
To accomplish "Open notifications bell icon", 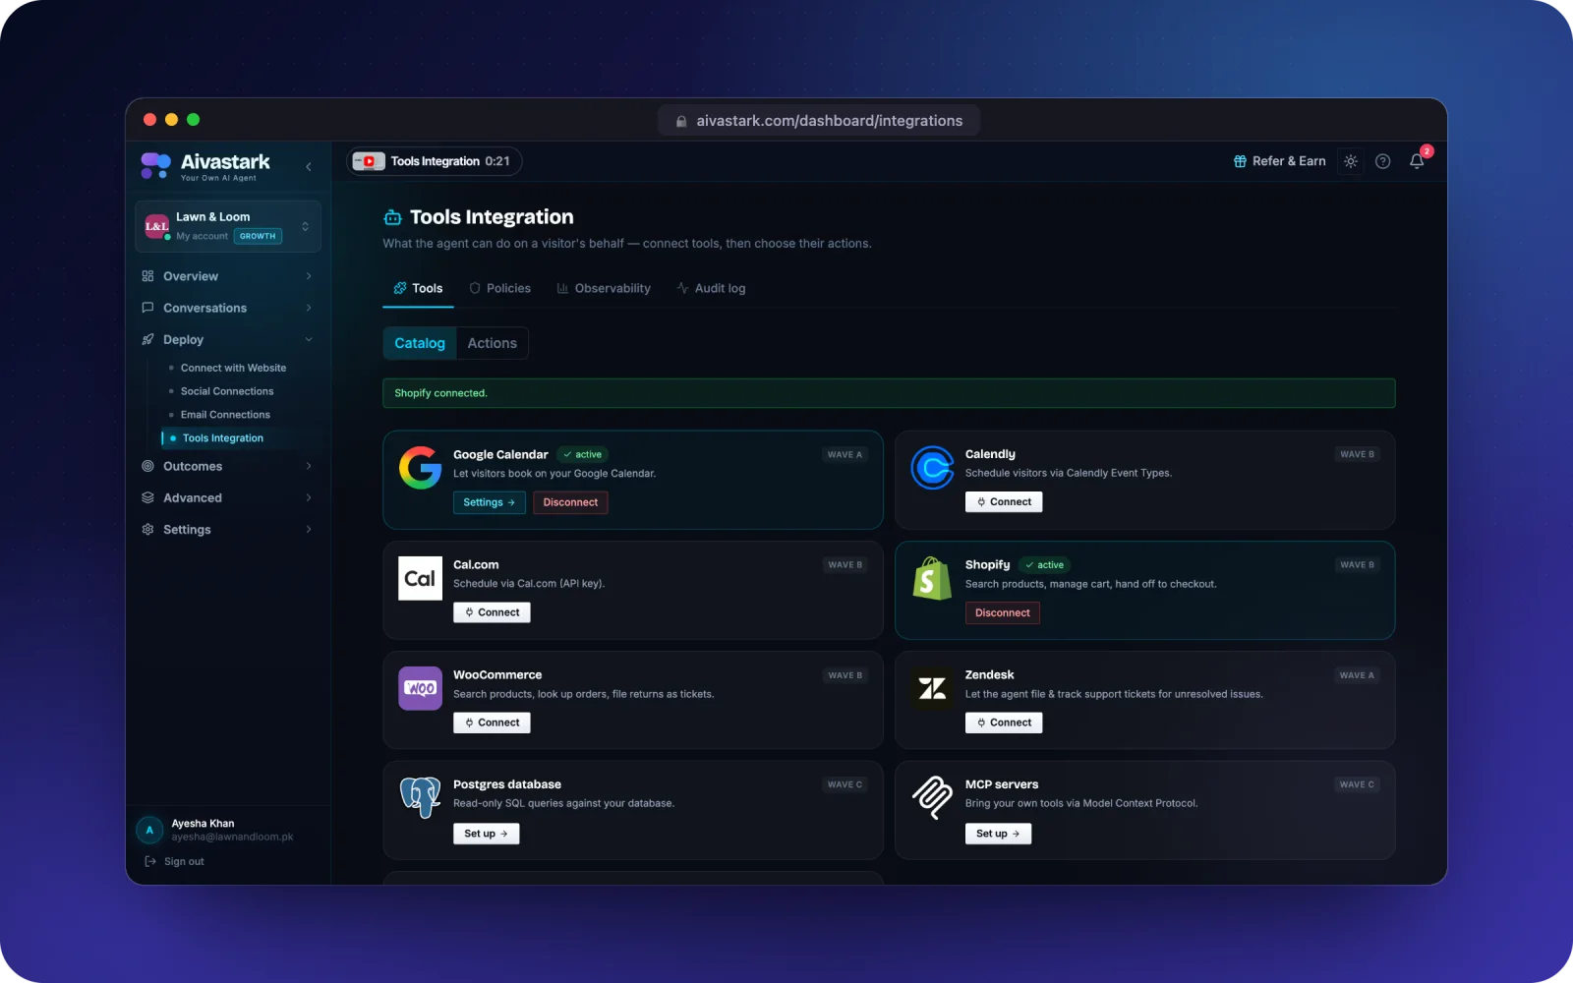I will (x=1417, y=161).
